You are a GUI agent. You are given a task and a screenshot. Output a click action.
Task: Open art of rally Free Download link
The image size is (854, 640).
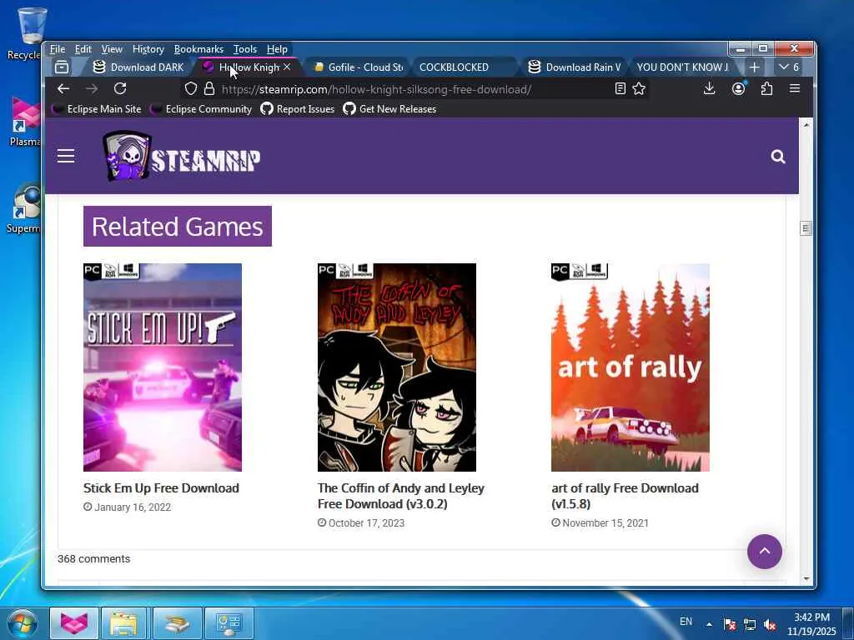(625, 496)
